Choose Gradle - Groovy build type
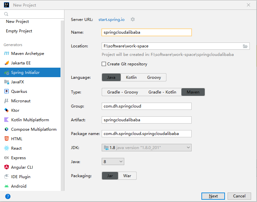 click(x=123, y=92)
